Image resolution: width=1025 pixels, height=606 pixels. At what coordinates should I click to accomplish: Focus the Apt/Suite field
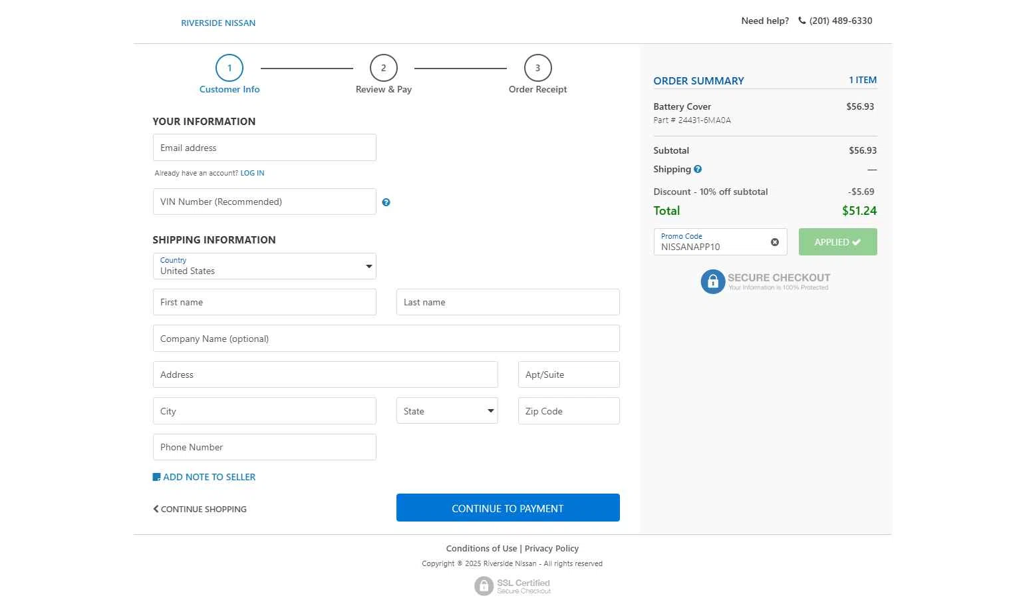pyautogui.click(x=569, y=375)
